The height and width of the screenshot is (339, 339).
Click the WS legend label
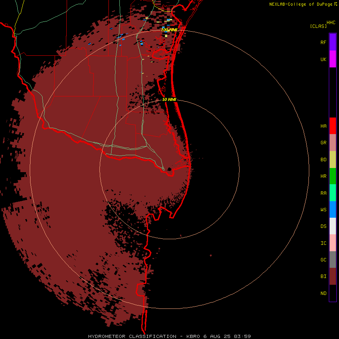click(323, 210)
